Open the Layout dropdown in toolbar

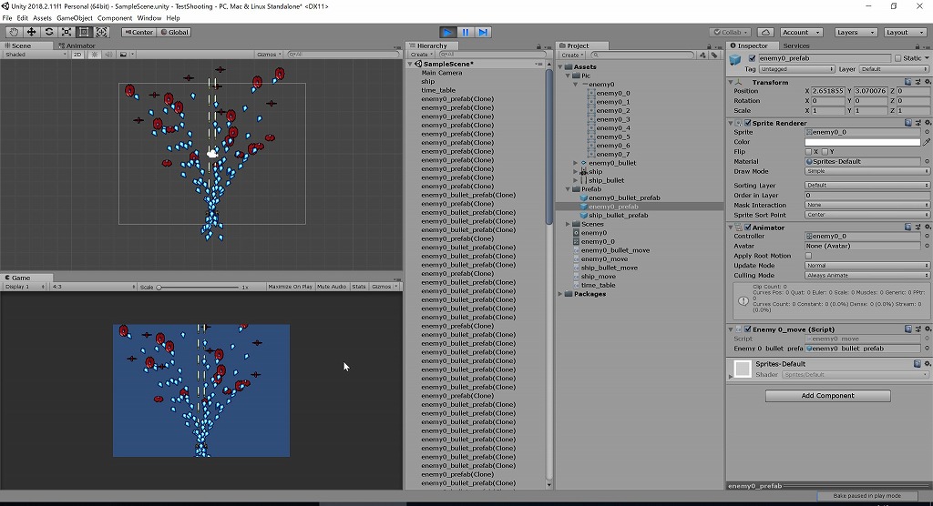point(906,32)
